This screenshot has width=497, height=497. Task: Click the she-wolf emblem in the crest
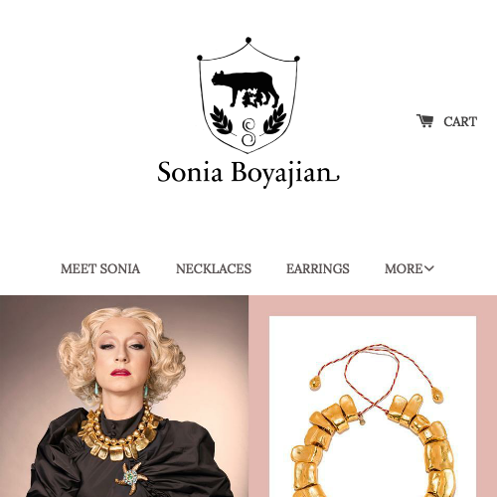tap(246, 89)
